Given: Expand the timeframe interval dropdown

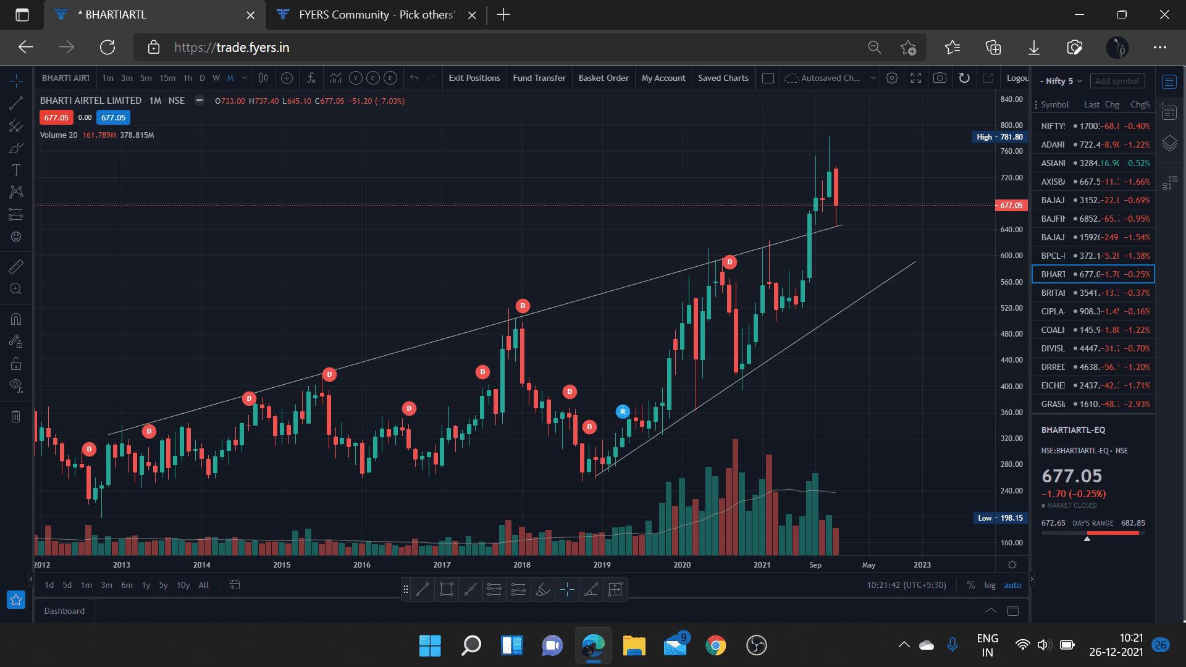Looking at the screenshot, I should (245, 78).
